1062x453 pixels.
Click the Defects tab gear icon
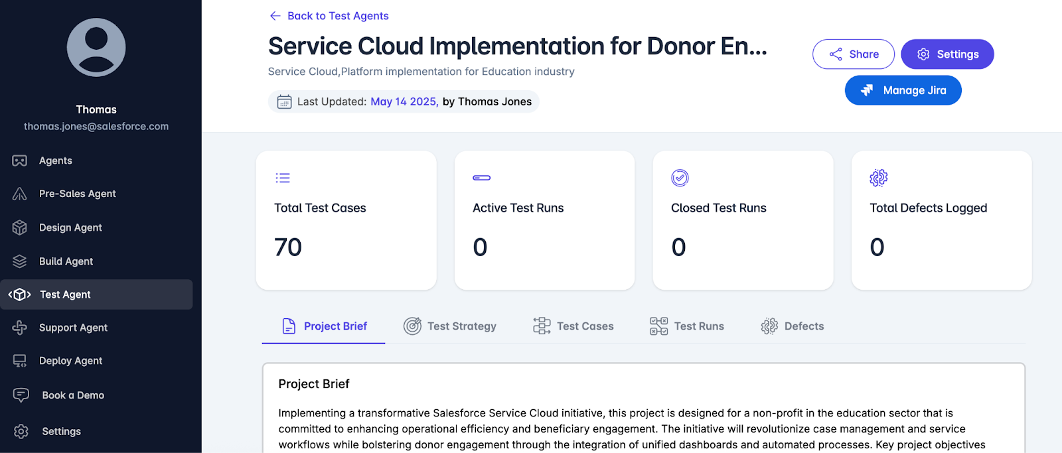[769, 326]
